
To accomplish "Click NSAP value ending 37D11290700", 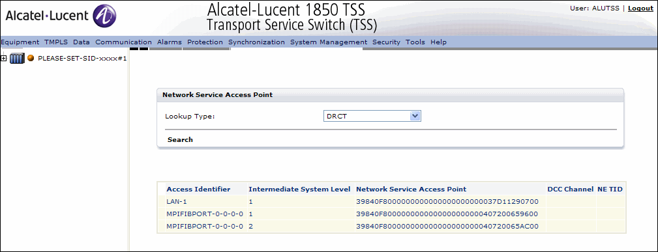I will 447,202.
